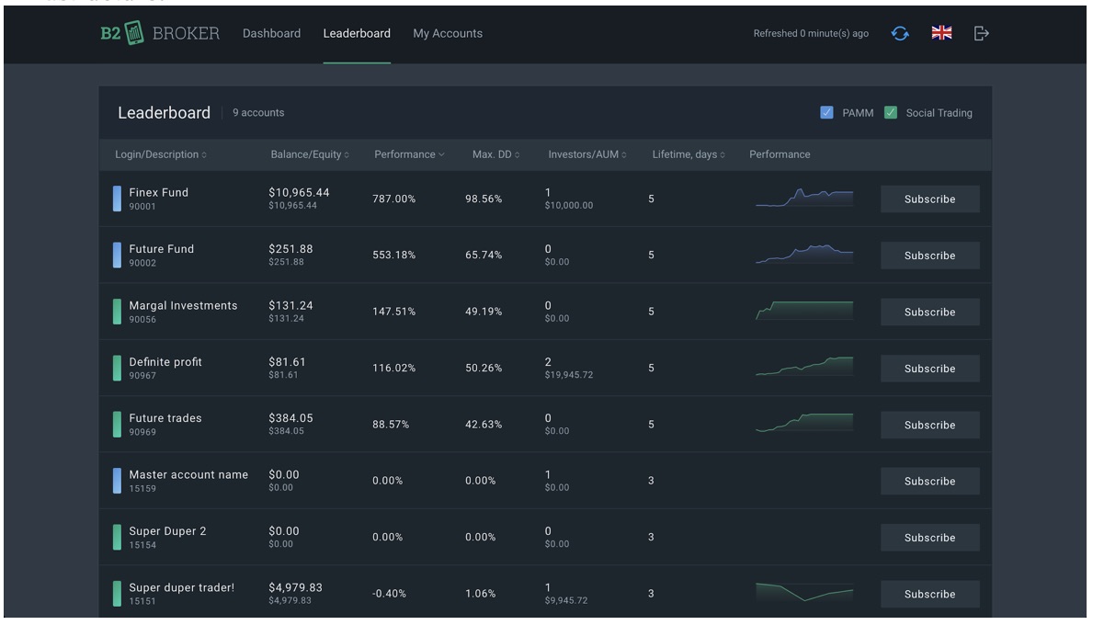
Task: Click the blue marker beside Finex Fund
Action: click(117, 199)
